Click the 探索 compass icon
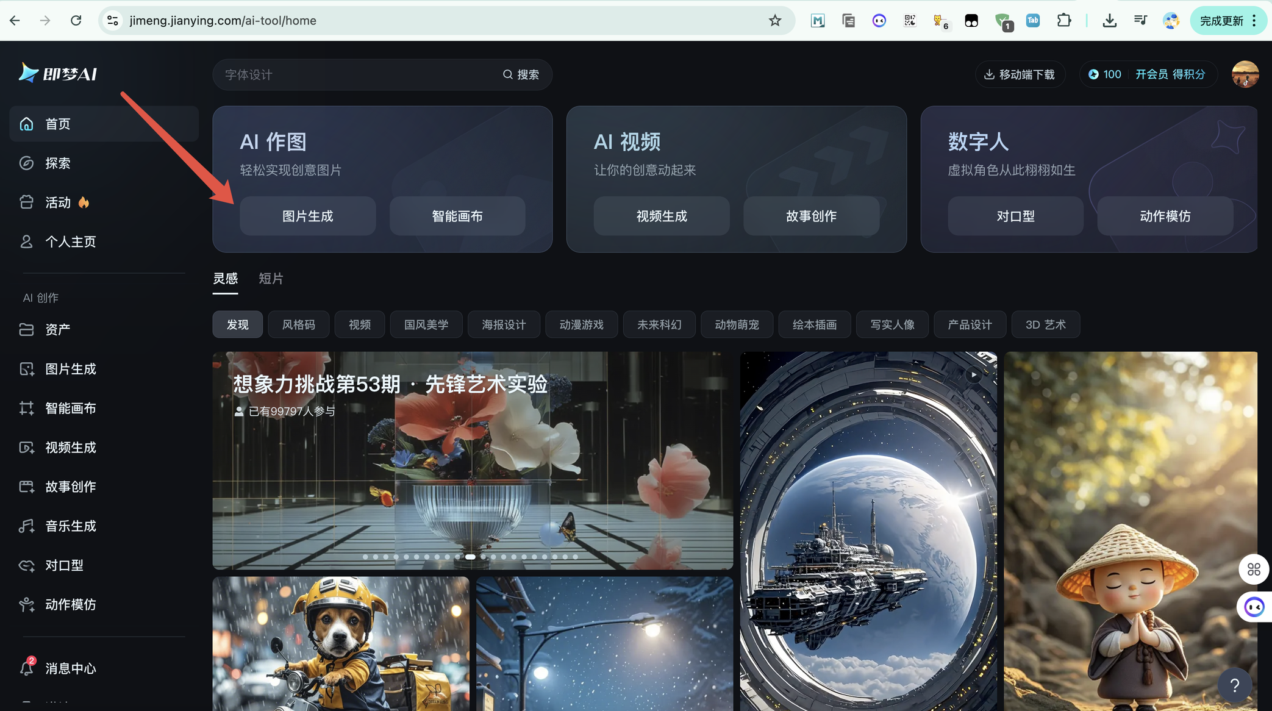This screenshot has height=711, width=1272. click(26, 163)
